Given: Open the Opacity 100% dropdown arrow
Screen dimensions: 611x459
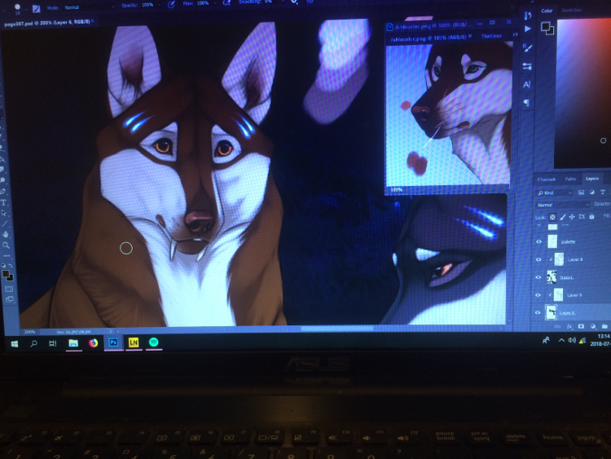Looking at the screenshot, I should [159, 5].
